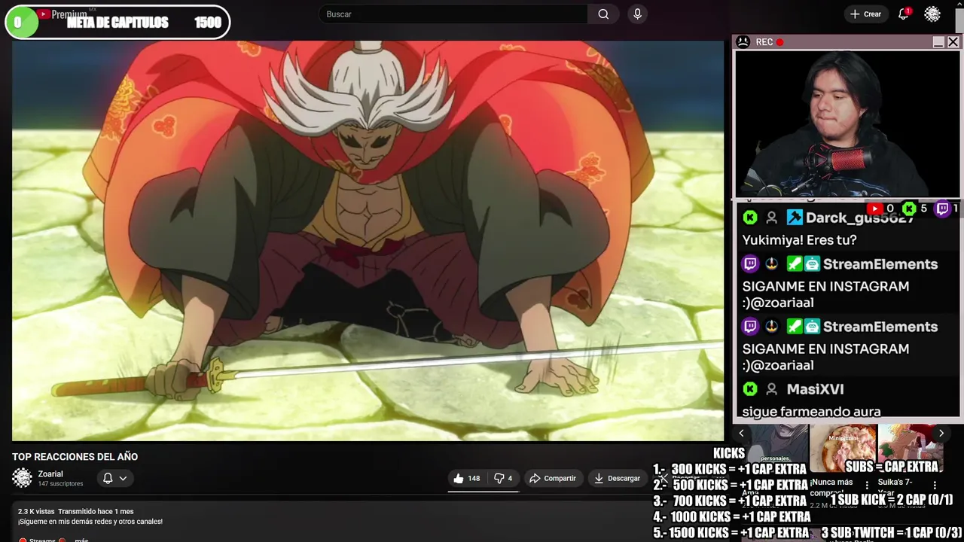Click the Zoarial channel avatar
The image size is (964, 542).
point(23,478)
